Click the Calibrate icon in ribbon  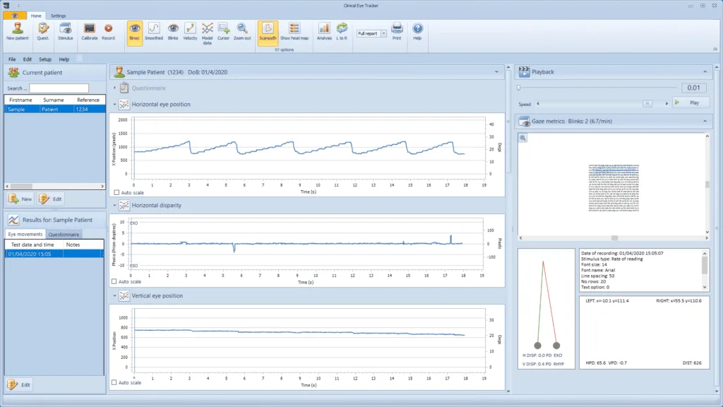[90, 30]
